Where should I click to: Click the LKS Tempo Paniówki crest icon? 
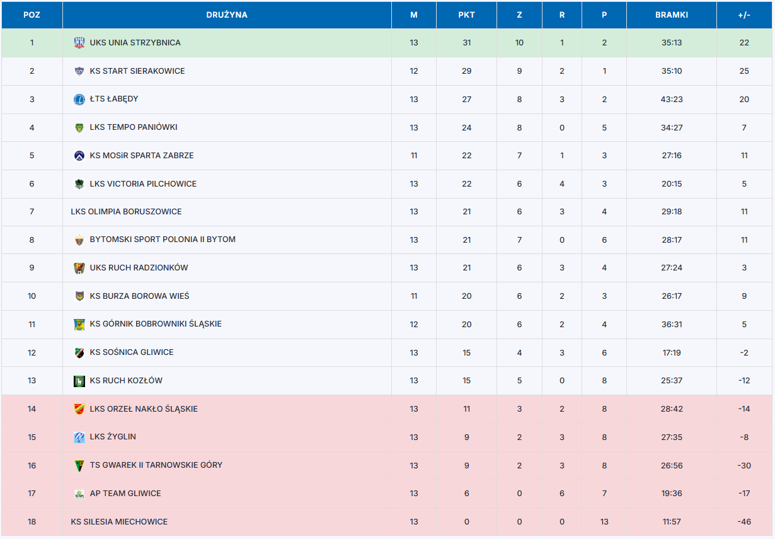[79, 127]
